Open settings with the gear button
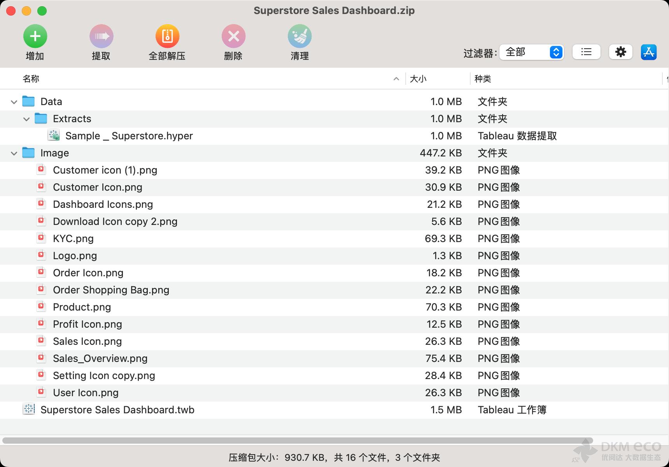 [x=620, y=52]
